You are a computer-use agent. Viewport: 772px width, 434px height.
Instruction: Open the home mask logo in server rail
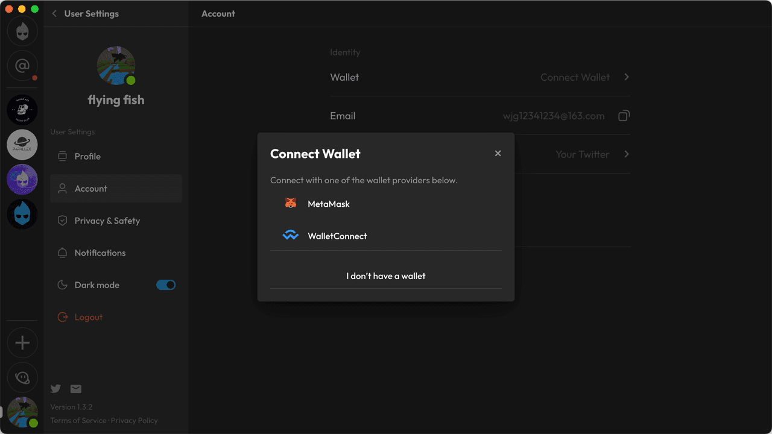pos(22,31)
